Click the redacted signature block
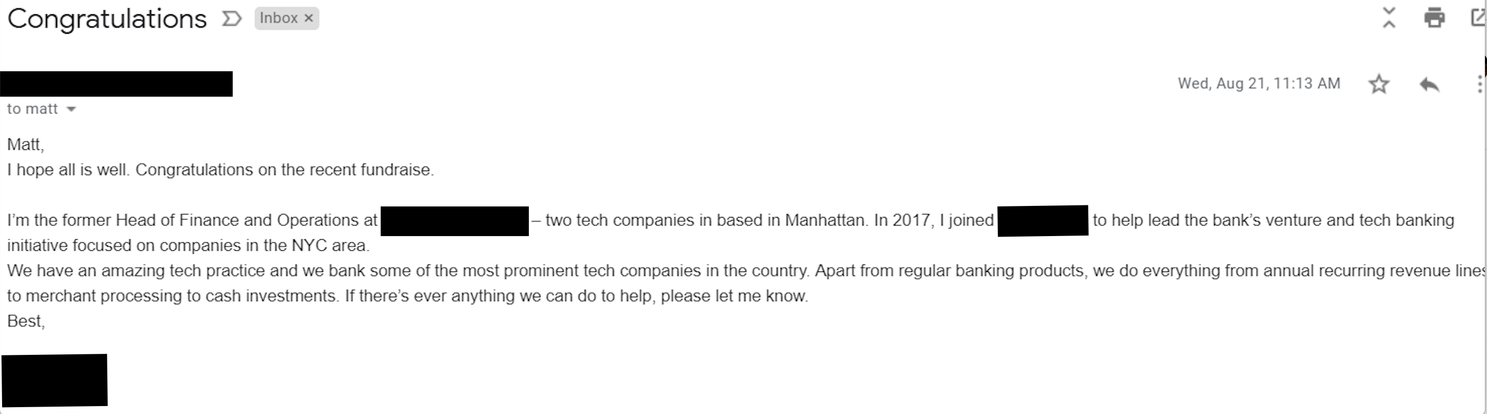The width and height of the screenshot is (1487, 414). (54, 381)
